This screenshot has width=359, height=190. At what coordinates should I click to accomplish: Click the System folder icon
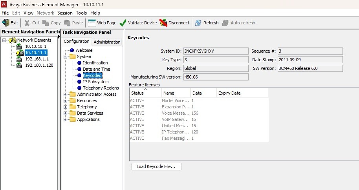[73, 56]
